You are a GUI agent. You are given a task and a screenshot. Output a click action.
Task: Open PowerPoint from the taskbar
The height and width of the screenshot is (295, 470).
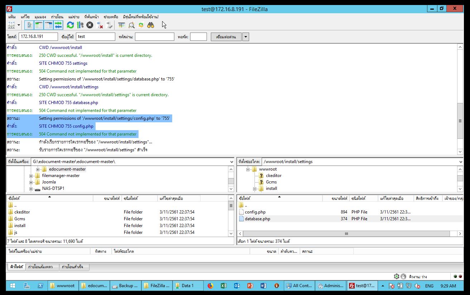[250, 286]
